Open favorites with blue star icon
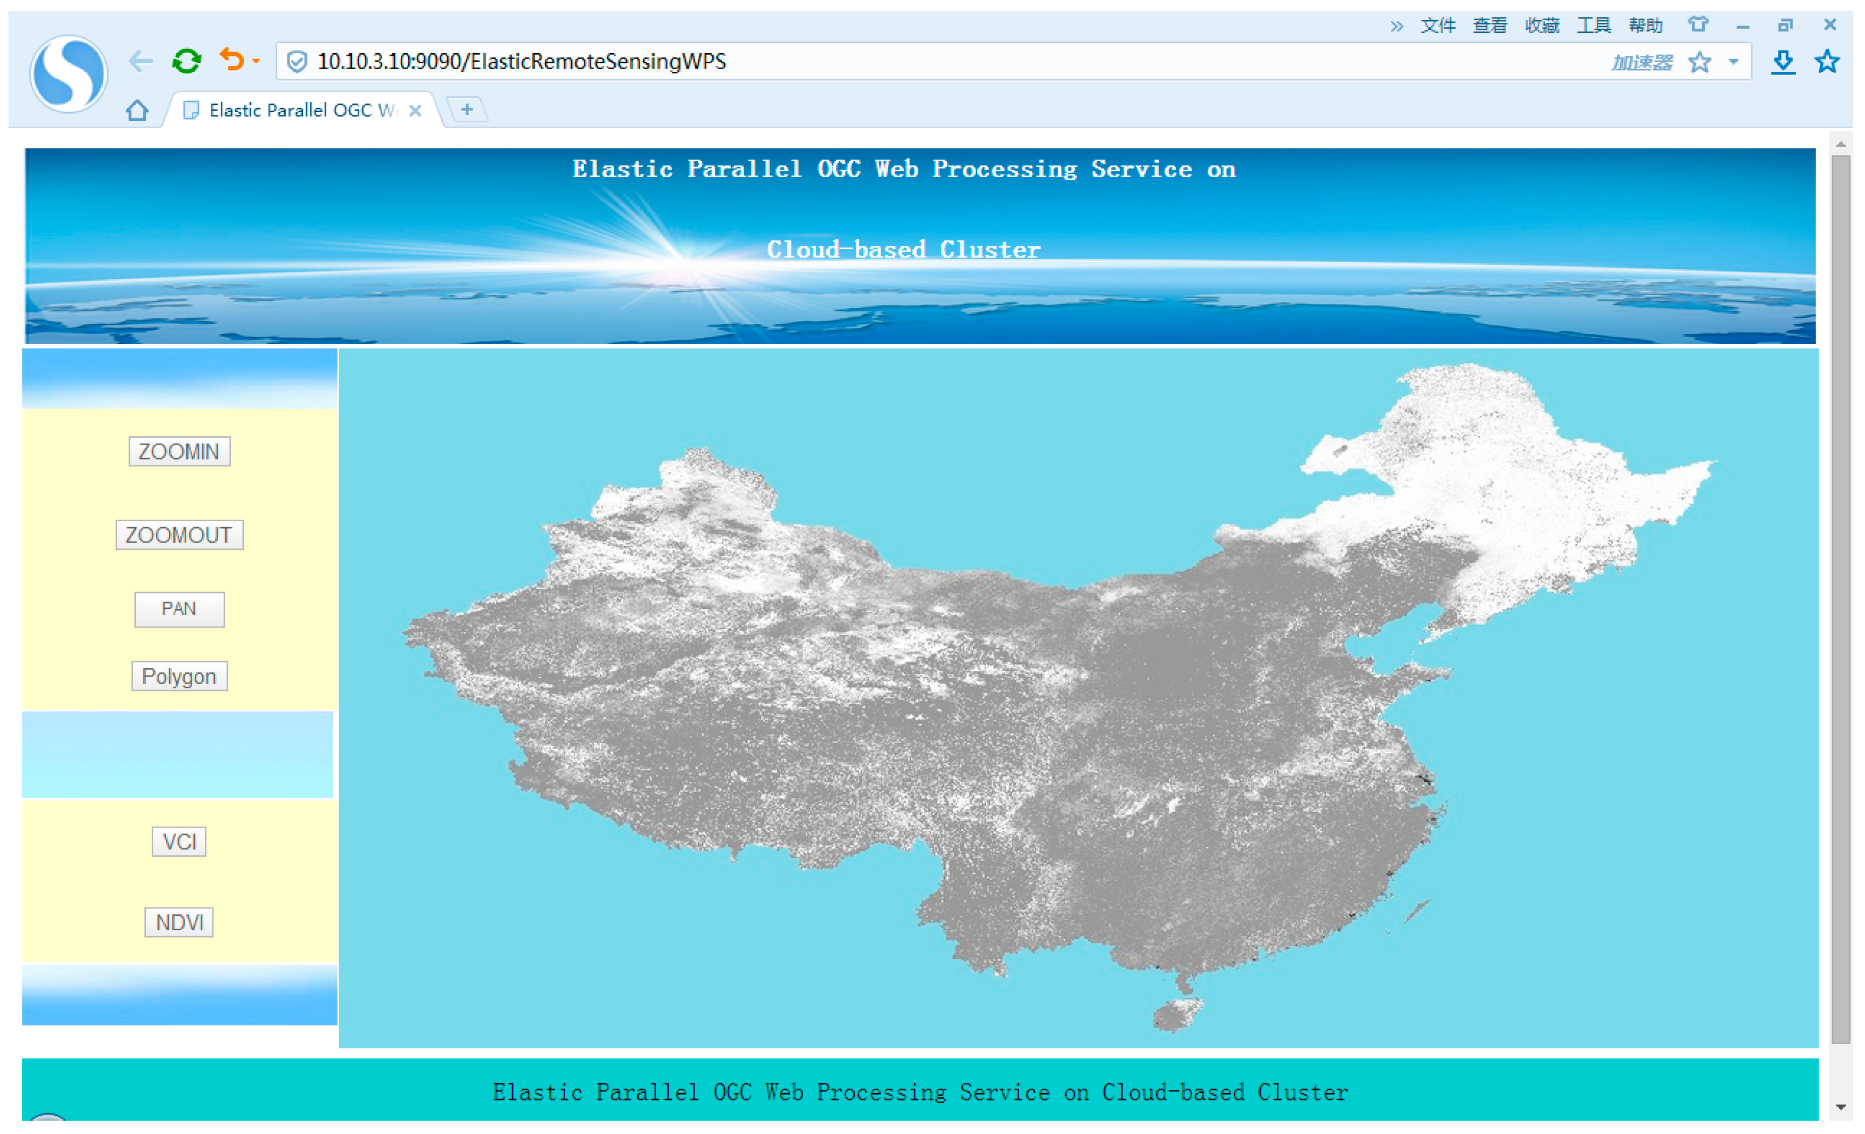Image resolution: width=1865 pixels, height=1134 pixels. click(x=1827, y=62)
